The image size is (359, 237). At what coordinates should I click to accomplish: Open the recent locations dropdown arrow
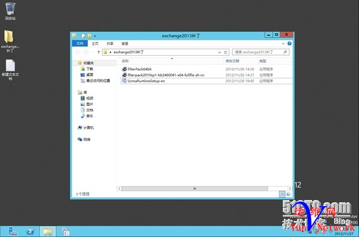pyautogui.click(x=92, y=52)
